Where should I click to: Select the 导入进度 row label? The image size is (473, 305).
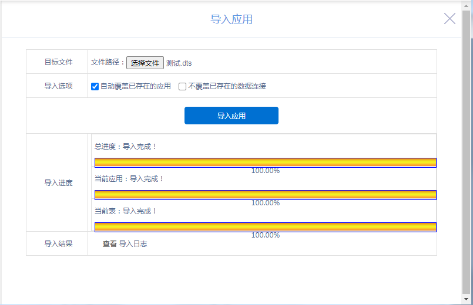point(58,183)
